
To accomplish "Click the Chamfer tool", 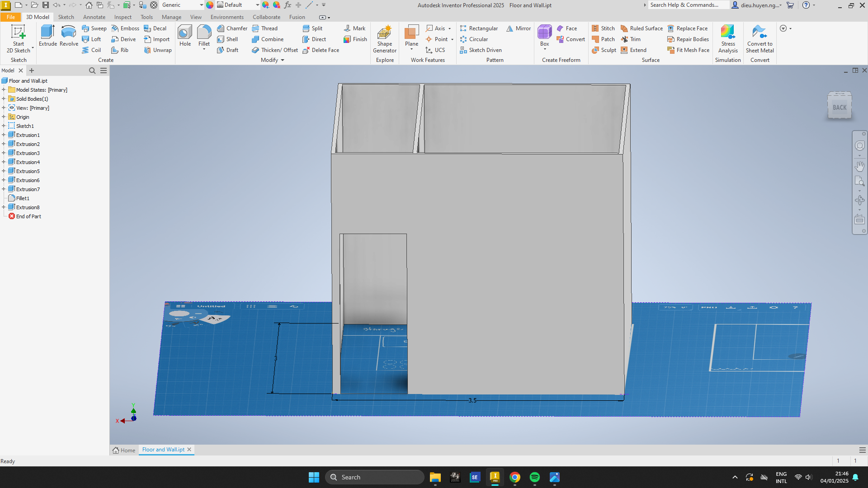I will coord(232,28).
